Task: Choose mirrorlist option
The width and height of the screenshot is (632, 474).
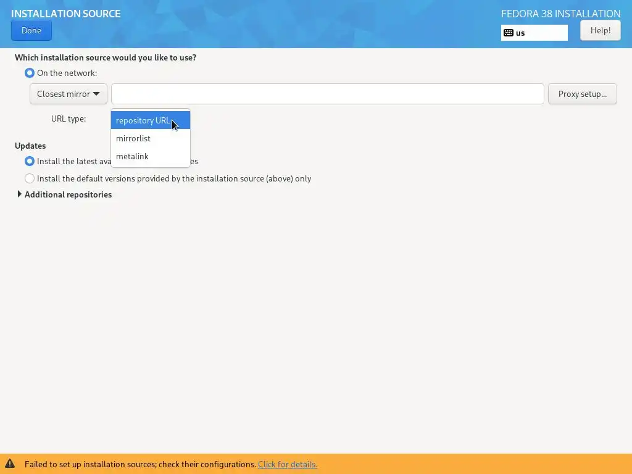Action: coord(151,138)
